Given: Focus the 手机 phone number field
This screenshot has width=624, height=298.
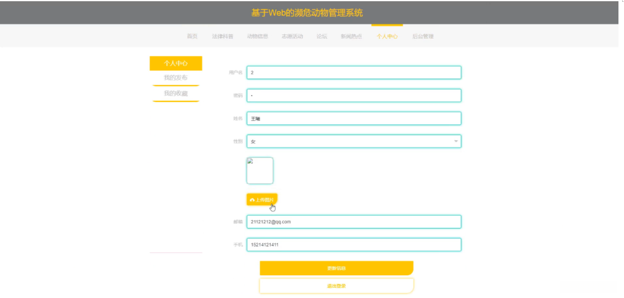Looking at the screenshot, I should click(354, 245).
